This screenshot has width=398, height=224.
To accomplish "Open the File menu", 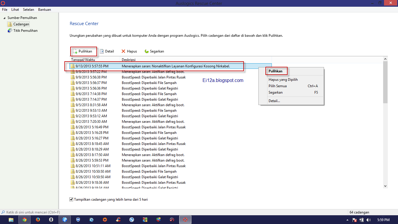I will [5, 10].
